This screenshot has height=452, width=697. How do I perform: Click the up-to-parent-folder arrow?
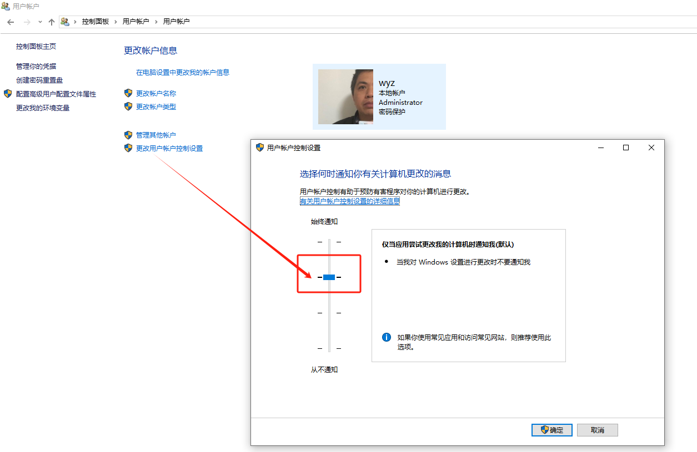[52, 22]
